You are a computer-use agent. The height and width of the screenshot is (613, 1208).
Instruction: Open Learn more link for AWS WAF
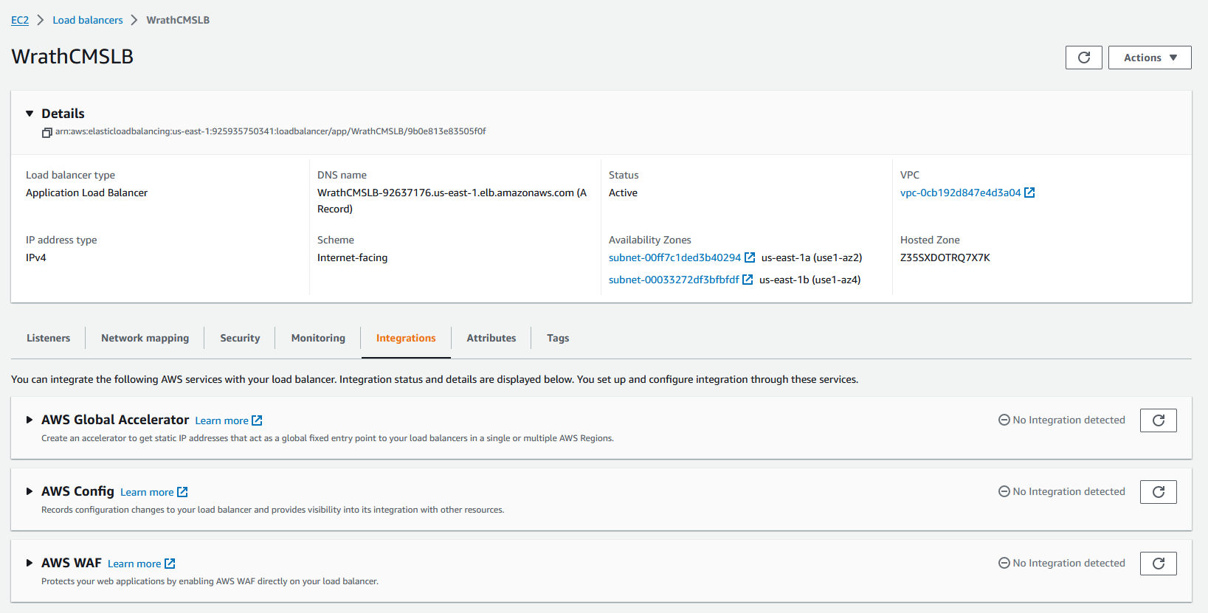(134, 564)
